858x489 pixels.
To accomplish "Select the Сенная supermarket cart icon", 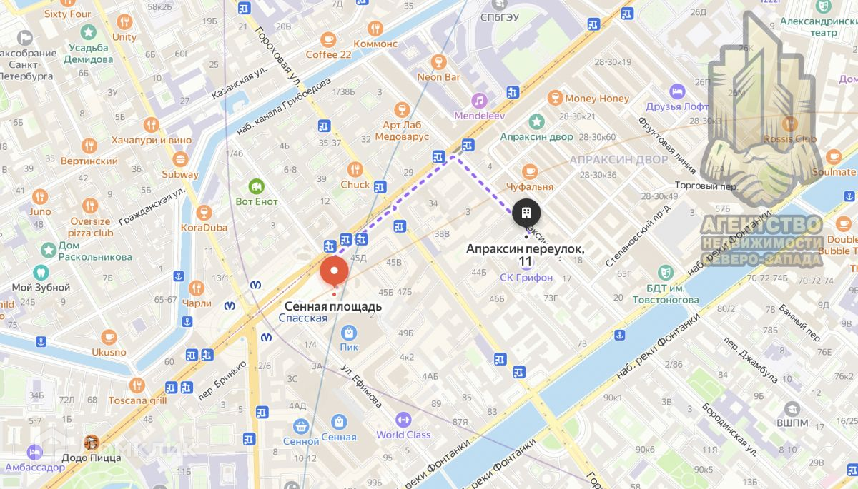I will point(301,426).
